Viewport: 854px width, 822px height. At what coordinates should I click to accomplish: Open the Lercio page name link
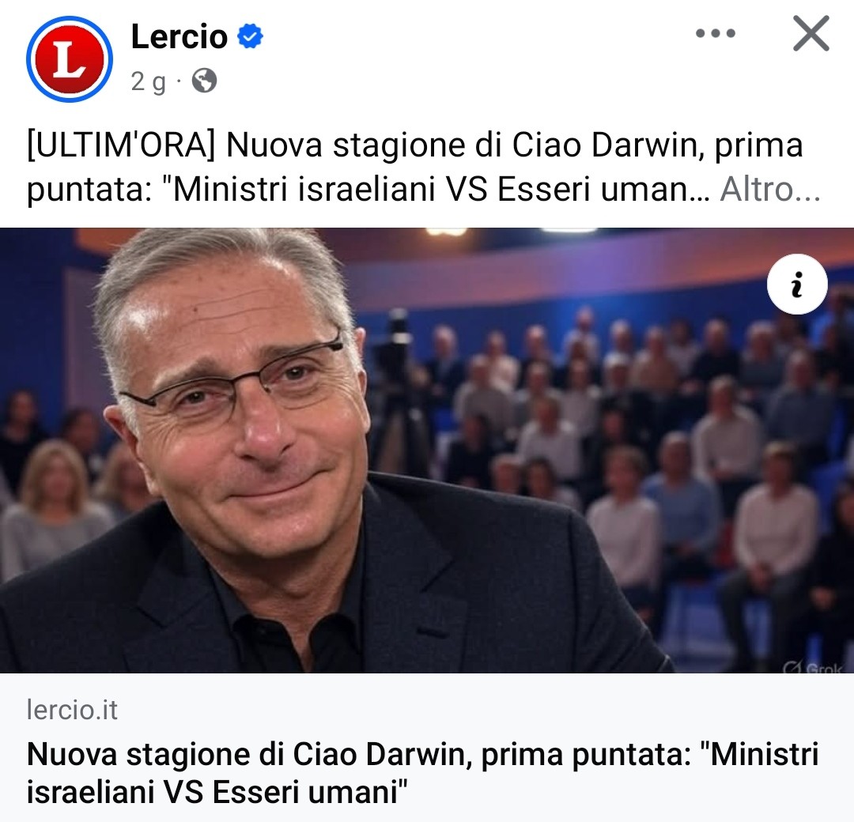coord(179,36)
